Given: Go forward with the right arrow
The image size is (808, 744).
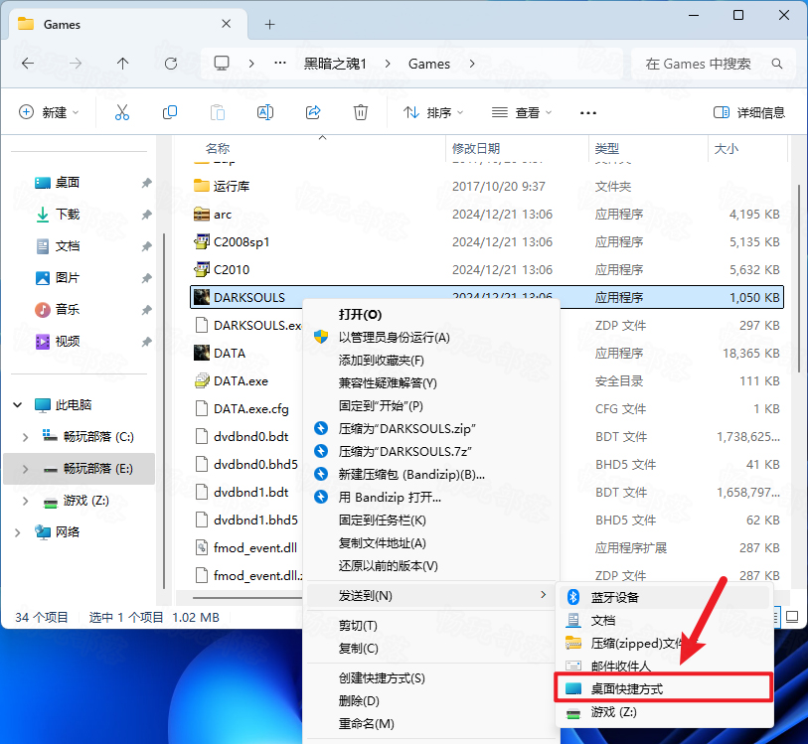Looking at the screenshot, I should coord(76,64).
